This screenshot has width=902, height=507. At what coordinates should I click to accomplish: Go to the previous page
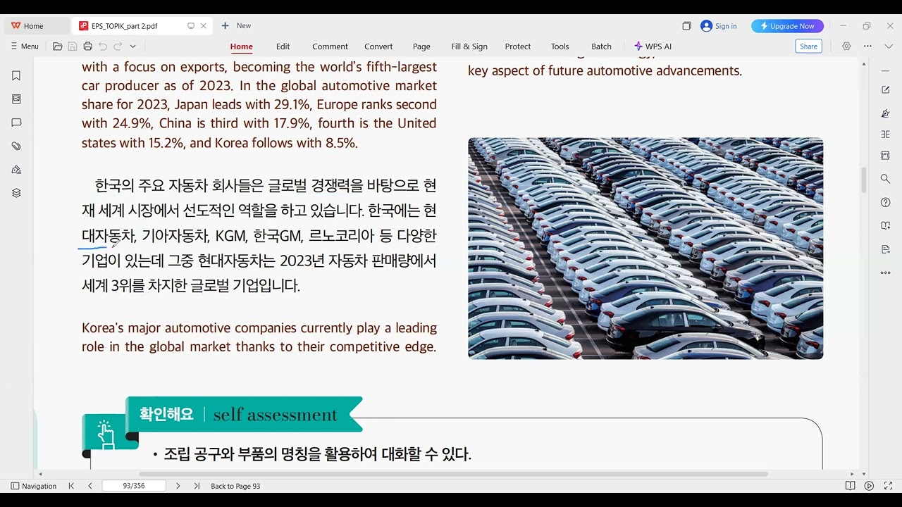90,486
